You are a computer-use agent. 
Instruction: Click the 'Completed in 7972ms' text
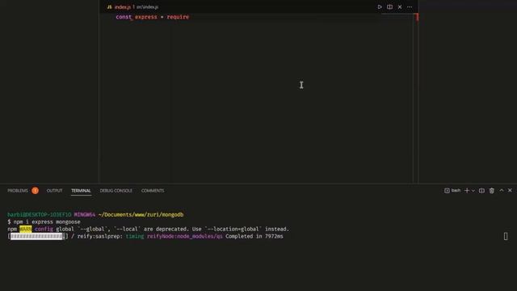(254, 236)
